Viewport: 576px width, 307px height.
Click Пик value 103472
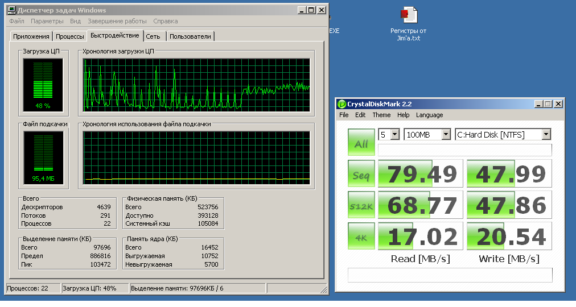click(100, 264)
